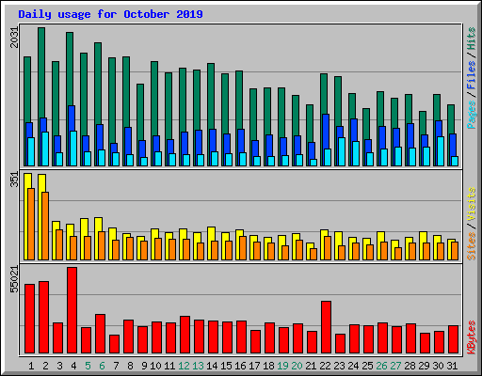Click weekend day label '6'

click(x=102, y=366)
